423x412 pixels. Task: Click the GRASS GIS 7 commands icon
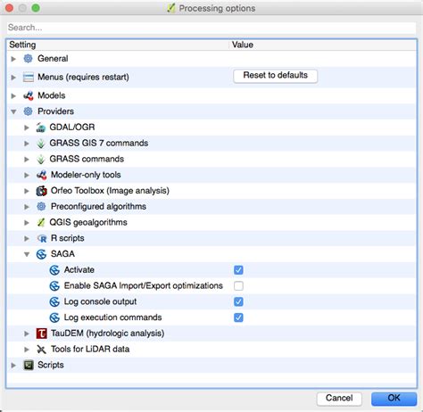(41, 144)
